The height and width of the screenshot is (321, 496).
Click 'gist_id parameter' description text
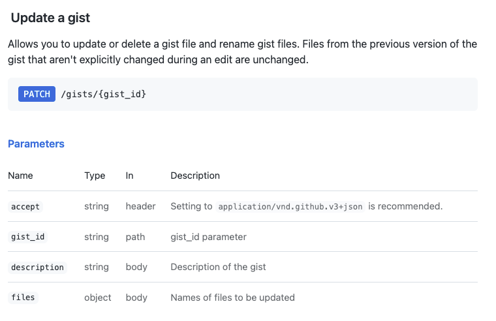pos(208,237)
